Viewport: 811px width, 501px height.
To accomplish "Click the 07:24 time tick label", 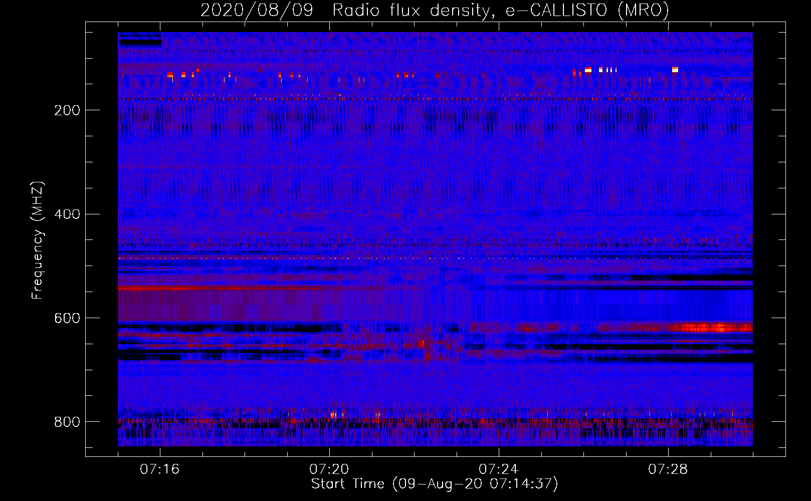I will (499, 469).
